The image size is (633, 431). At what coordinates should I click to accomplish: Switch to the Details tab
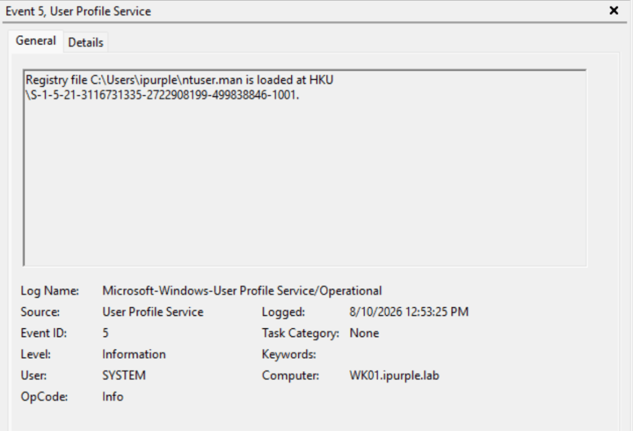click(x=85, y=43)
